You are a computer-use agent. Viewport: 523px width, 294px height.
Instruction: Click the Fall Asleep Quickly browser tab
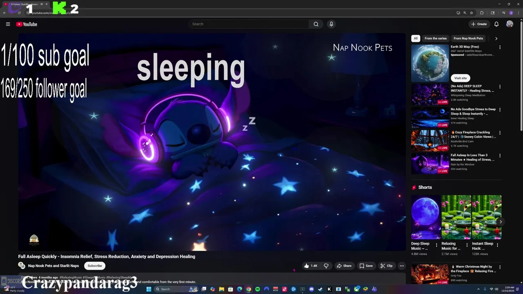point(26,4)
